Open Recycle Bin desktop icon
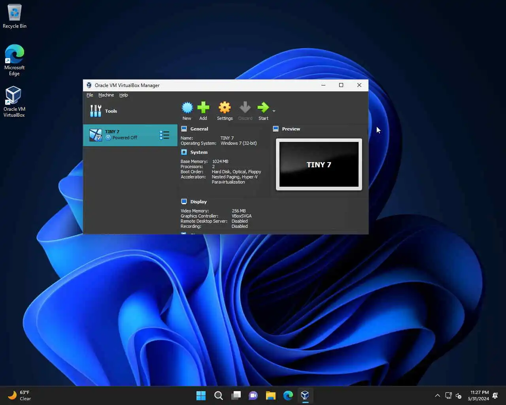506x405 pixels. point(15,16)
